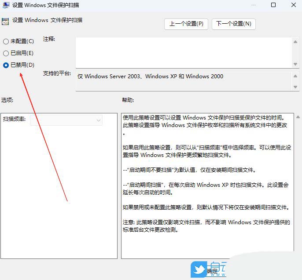The image size is (302, 280).
Task: Click 支持的平台 box scroll-down arrow
Action: coord(295,87)
